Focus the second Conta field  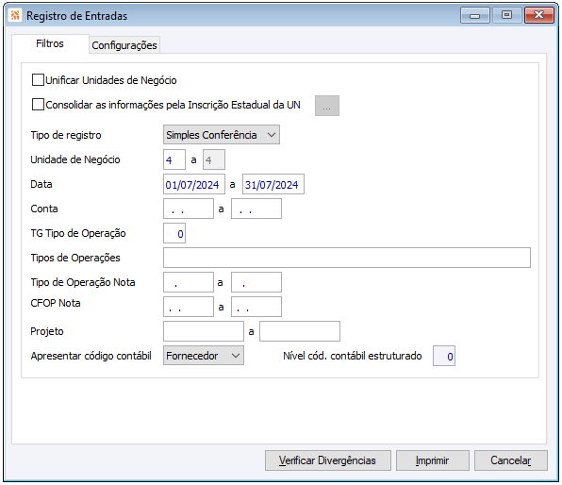pyautogui.click(x=256, y=209)
